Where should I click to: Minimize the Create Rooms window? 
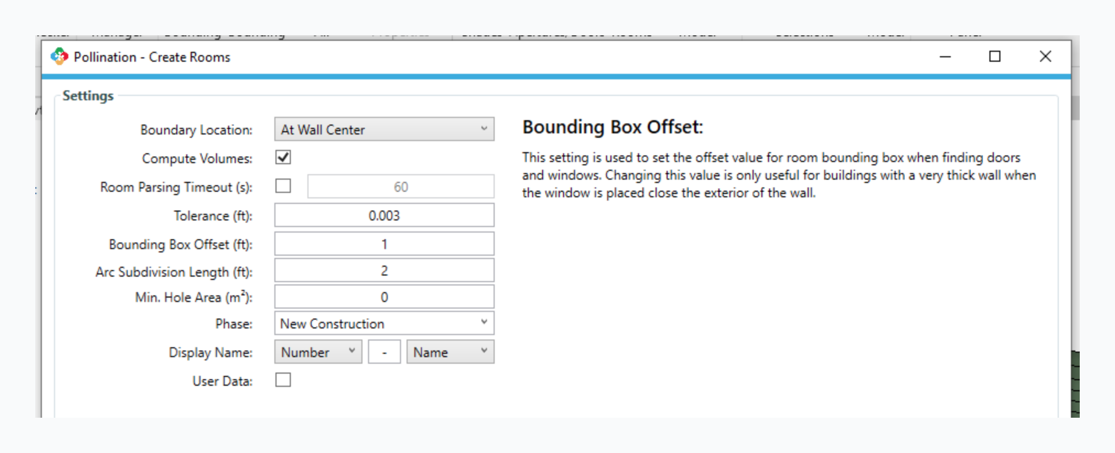click(945, 57)
